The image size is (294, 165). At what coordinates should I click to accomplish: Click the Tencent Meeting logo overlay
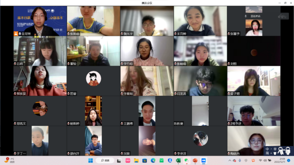pyautogui.click(x=283, y=16)
